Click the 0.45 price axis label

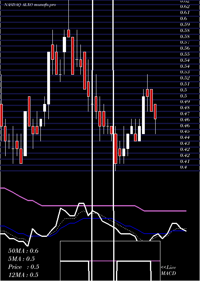[185, 132]
